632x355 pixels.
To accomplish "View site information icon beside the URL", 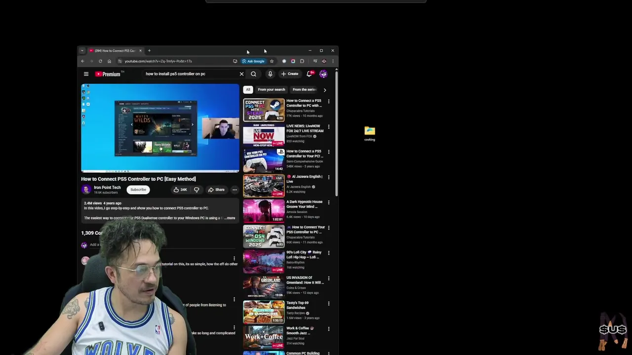I will (x=119, y=61).
